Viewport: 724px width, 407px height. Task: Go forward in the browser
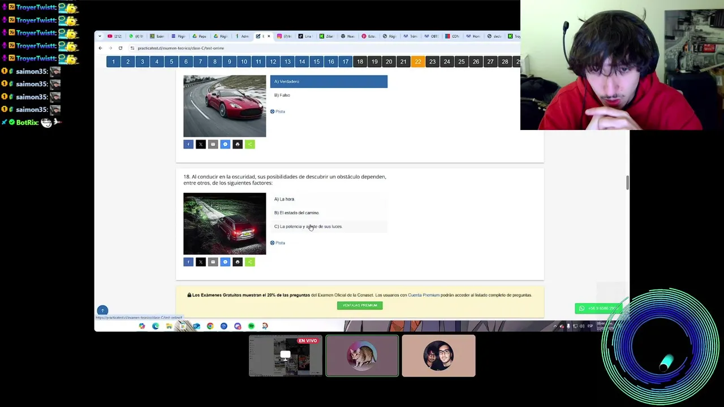110,48
